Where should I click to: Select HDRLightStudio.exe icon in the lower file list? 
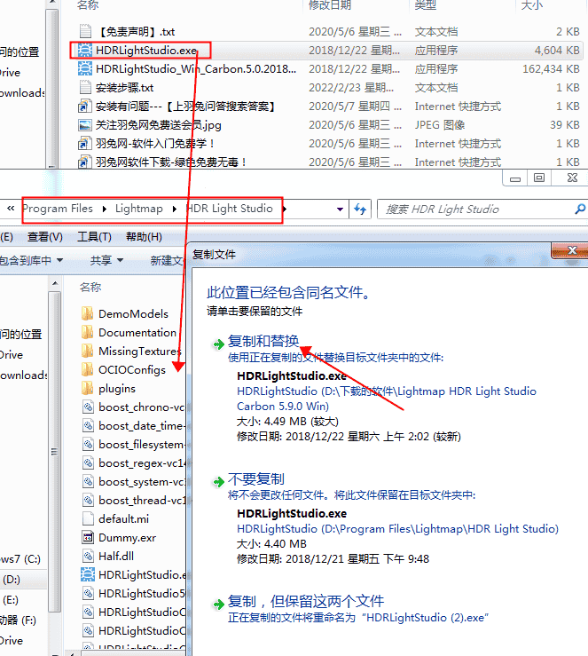87,574
